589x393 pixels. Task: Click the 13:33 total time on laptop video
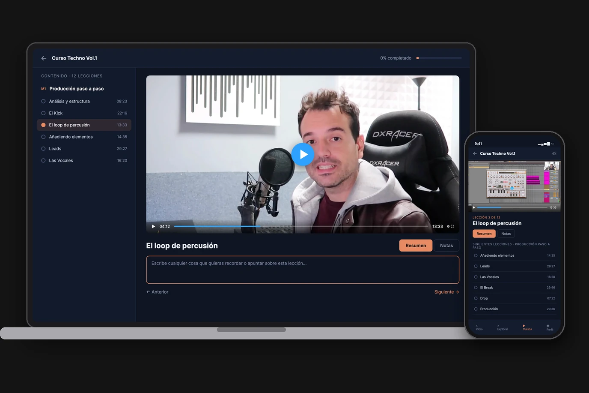click(437, 226)
